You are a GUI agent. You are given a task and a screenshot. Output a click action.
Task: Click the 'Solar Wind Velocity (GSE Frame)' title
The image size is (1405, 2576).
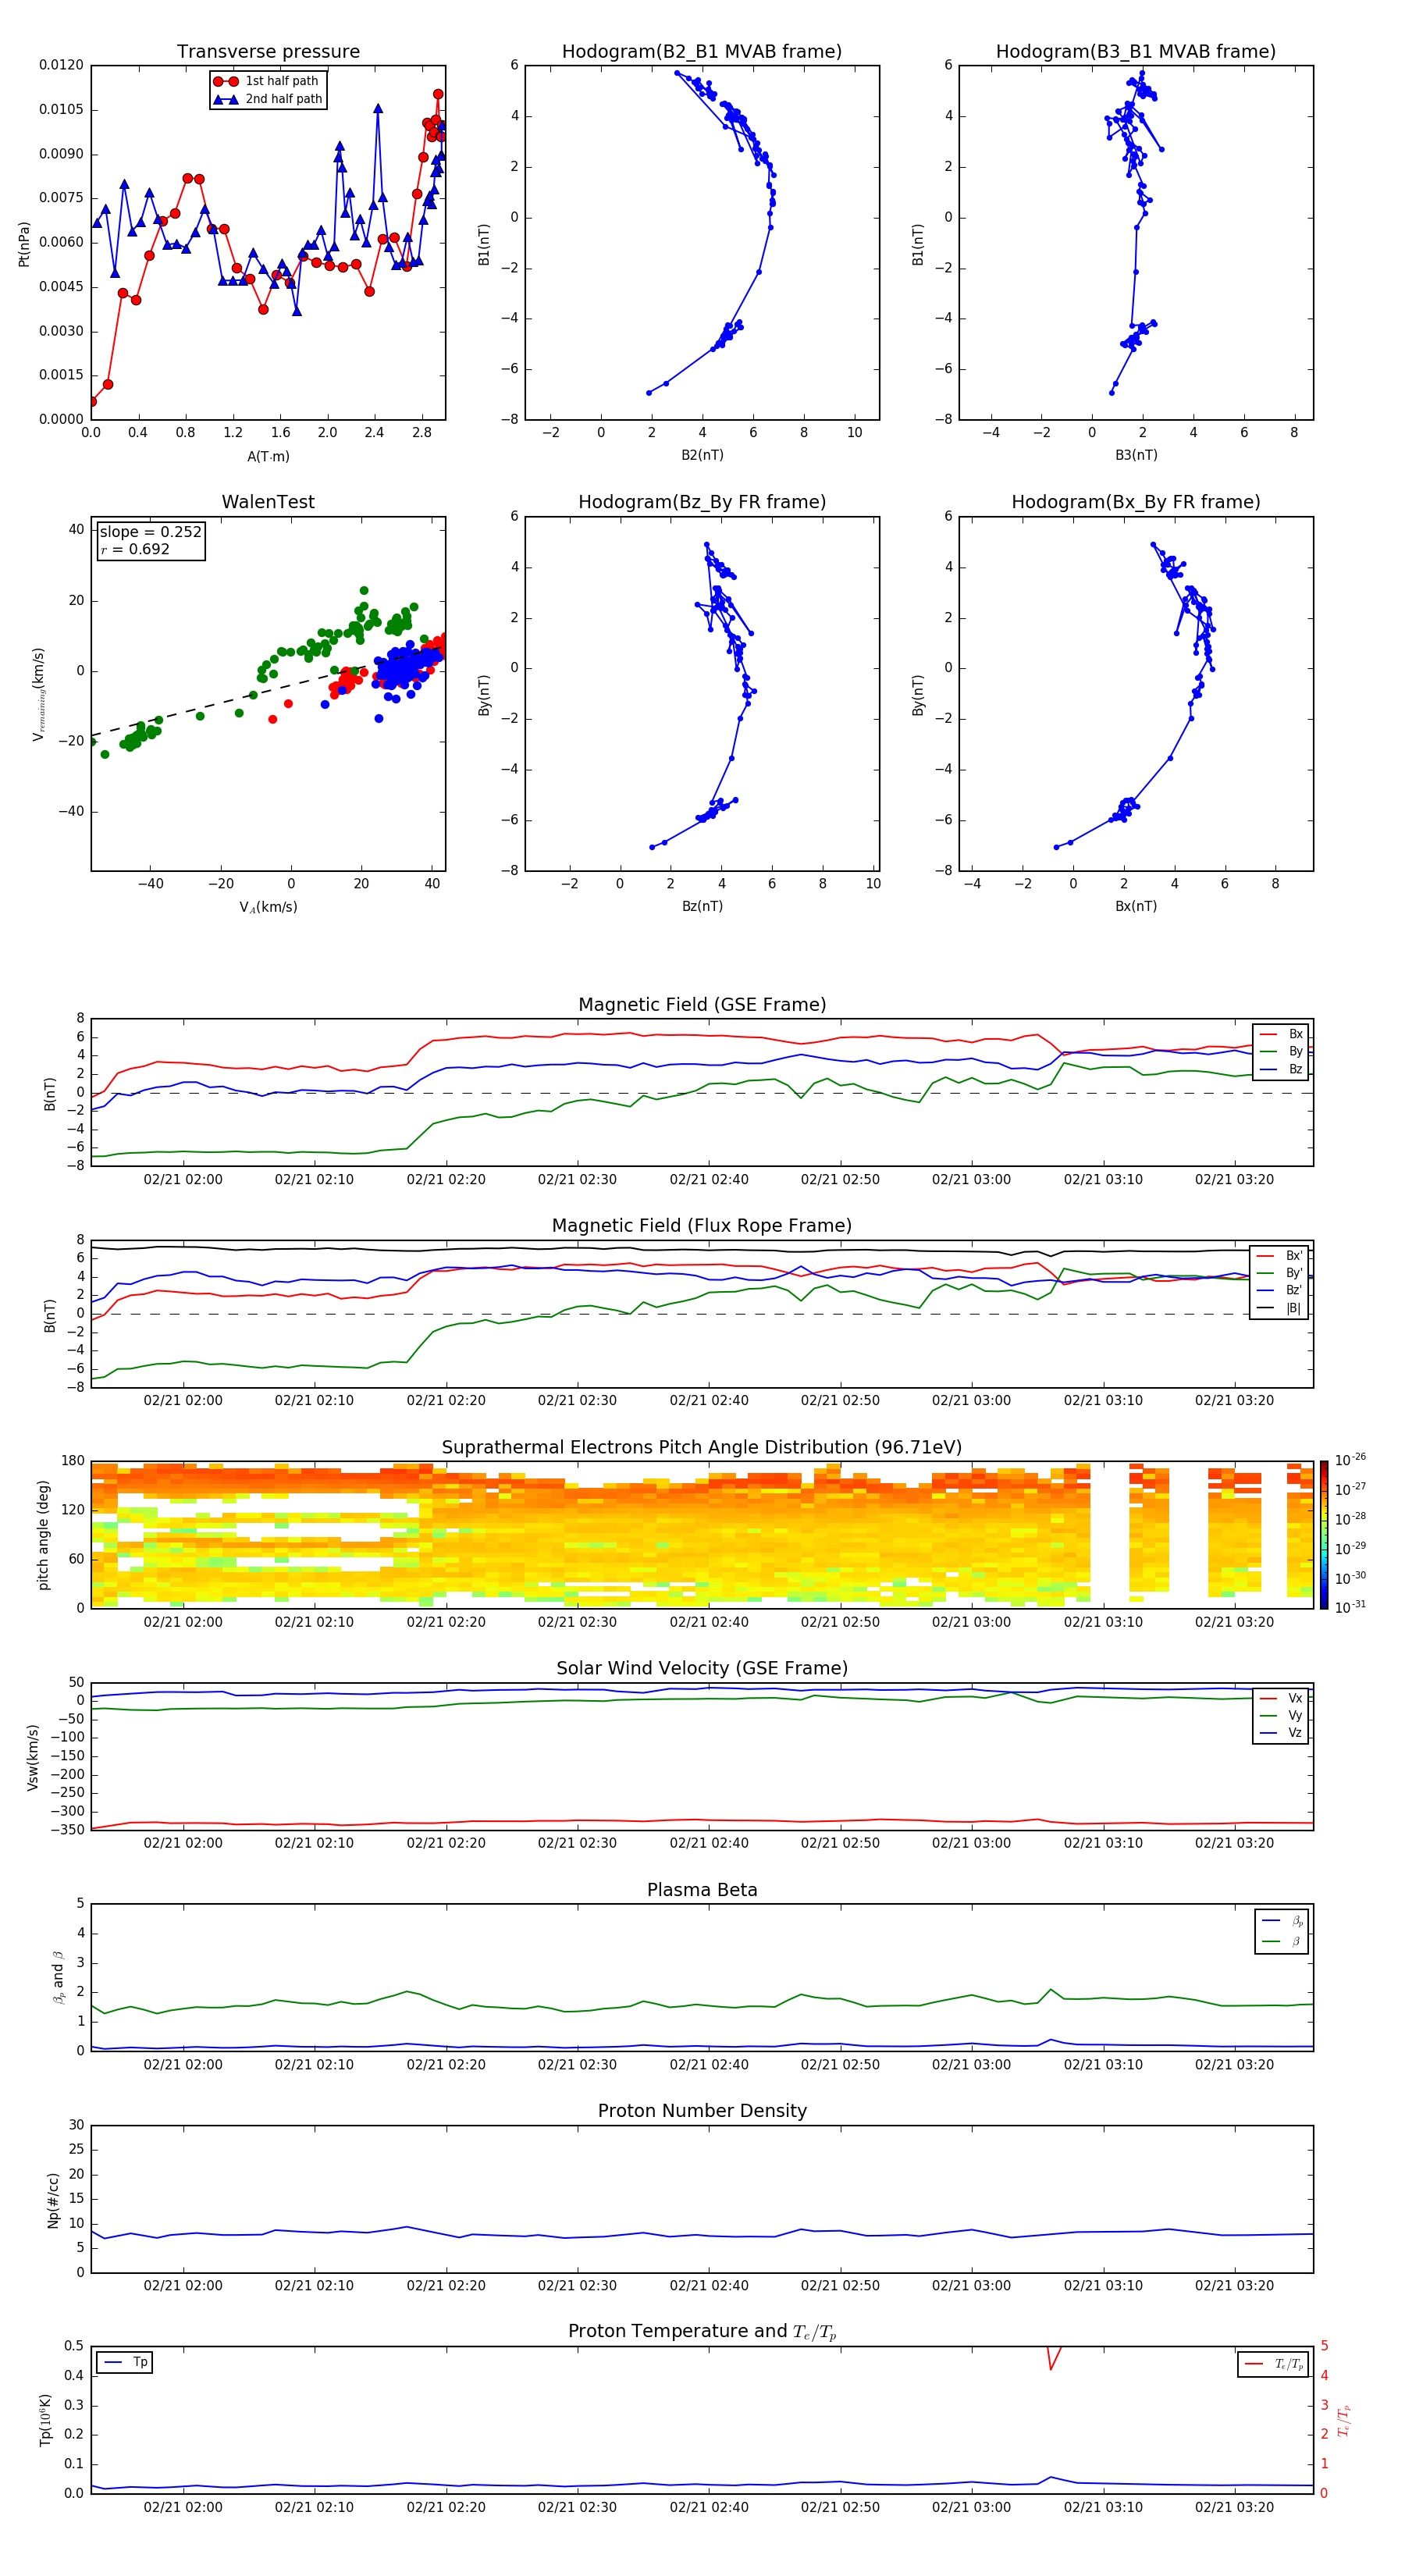pos(702,1668)
